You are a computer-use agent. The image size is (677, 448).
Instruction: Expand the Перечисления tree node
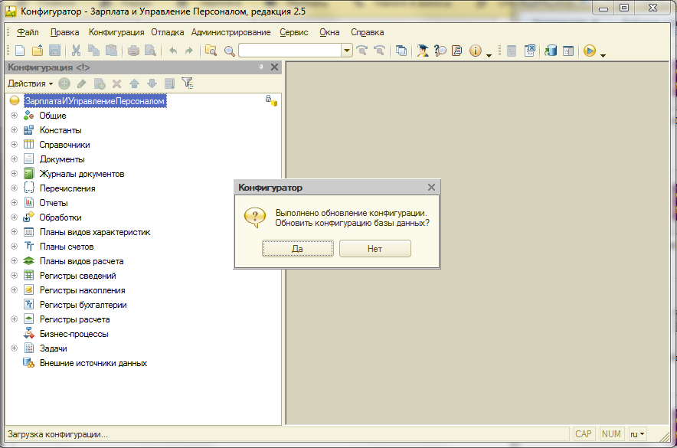pyautogui.click(x=15, y=188)
